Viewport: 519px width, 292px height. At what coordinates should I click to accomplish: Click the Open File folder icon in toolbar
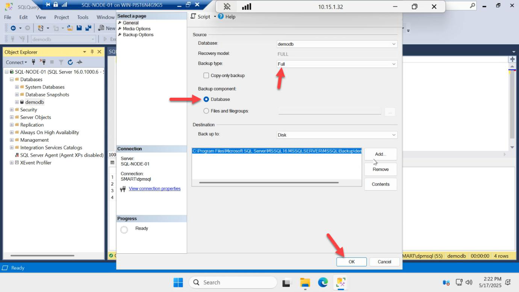[70, 28]
